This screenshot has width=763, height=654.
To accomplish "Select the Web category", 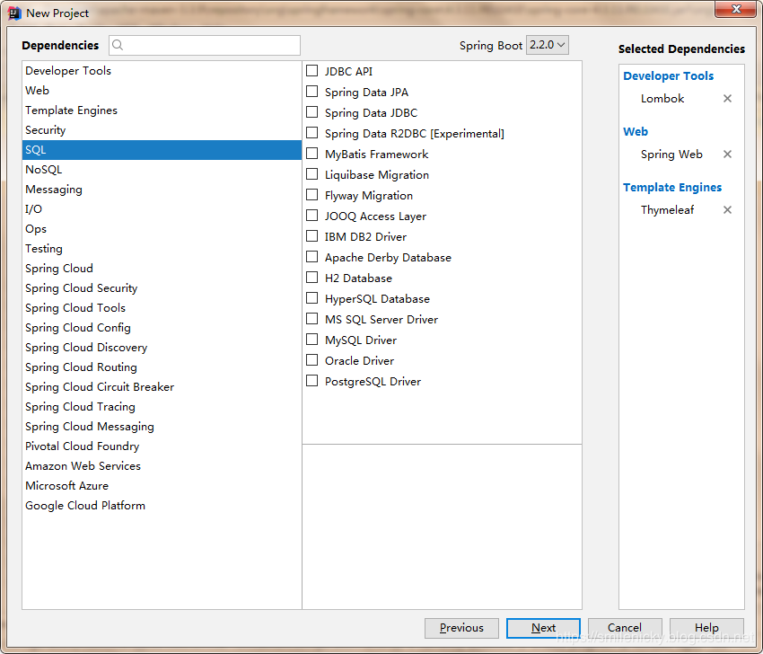I will (x=162, y=91).
